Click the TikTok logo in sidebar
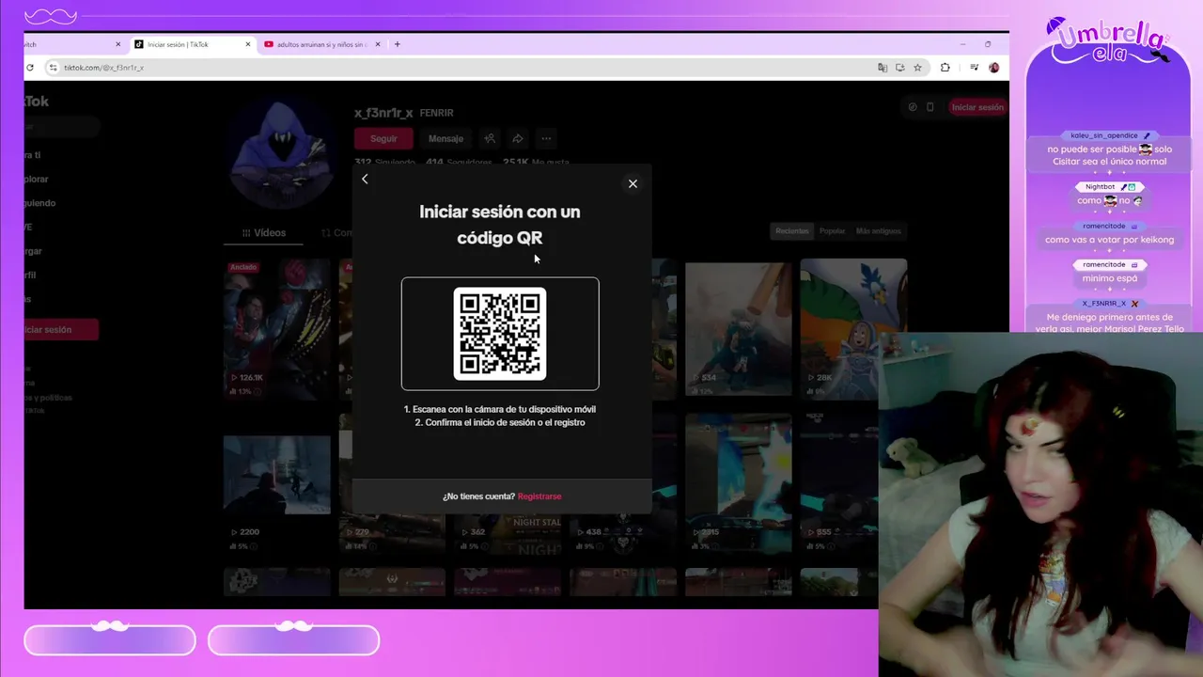Image resolution: width=1203 pixels, height=677 pixels. [37, 102]
